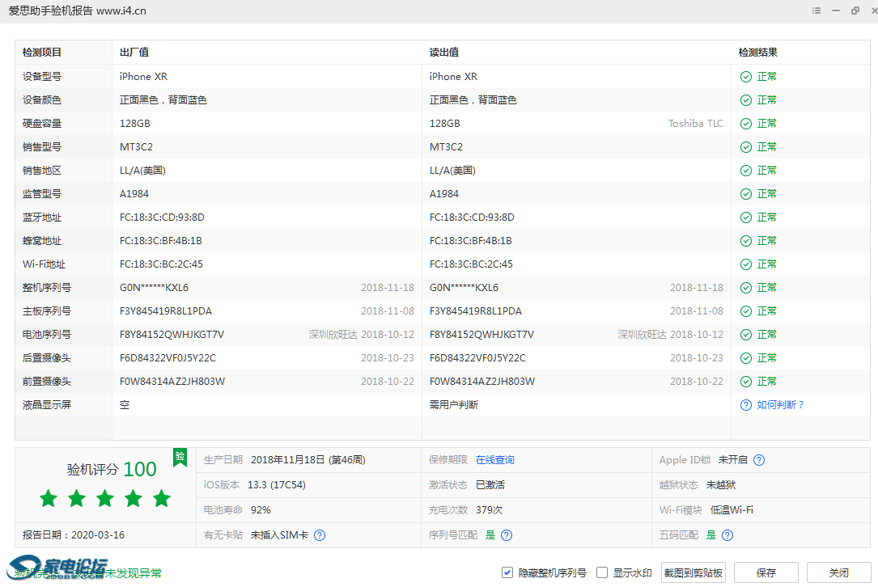
Task: Click the check icon in 设备颜色 row
Action: [746, 100]
